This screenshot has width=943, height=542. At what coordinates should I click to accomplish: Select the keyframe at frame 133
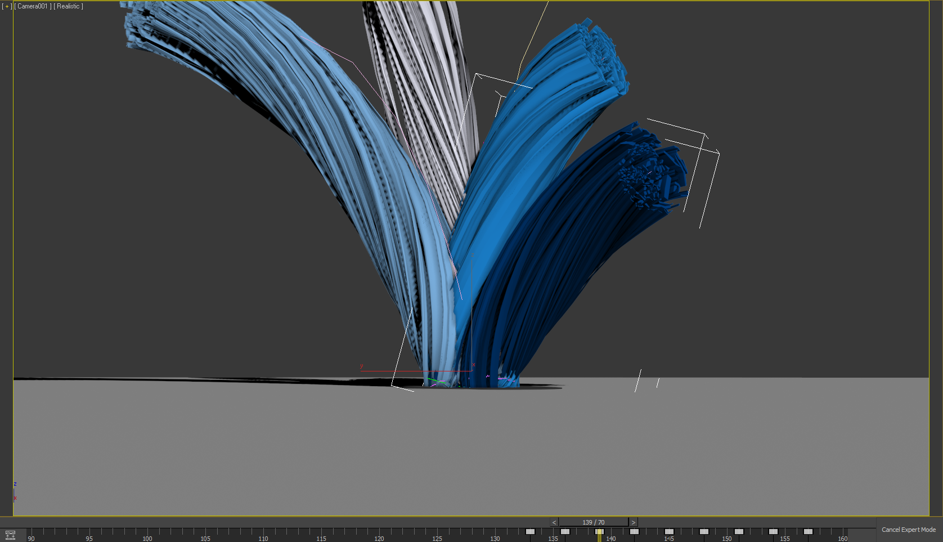[530, 531]
